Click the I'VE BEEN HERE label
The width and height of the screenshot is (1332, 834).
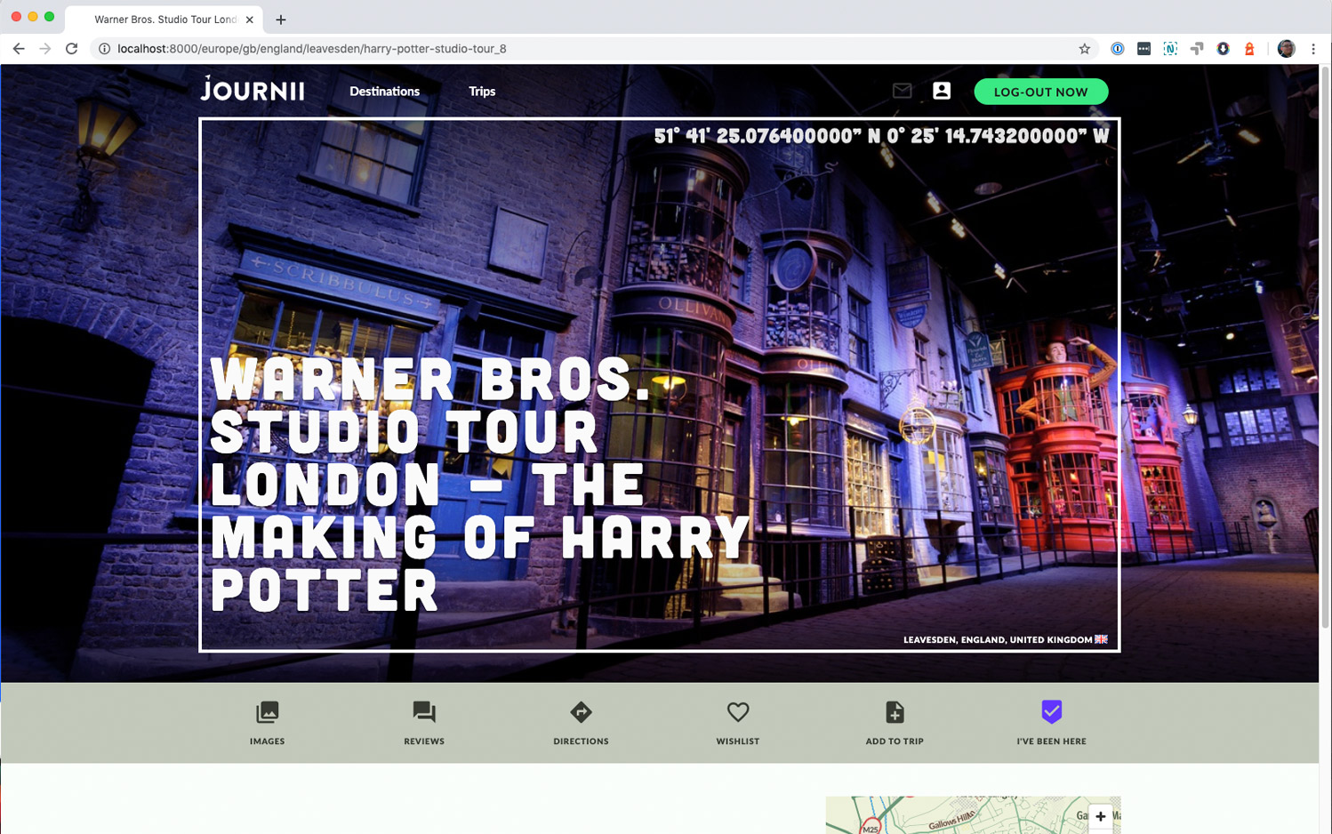pos(1052,742)
